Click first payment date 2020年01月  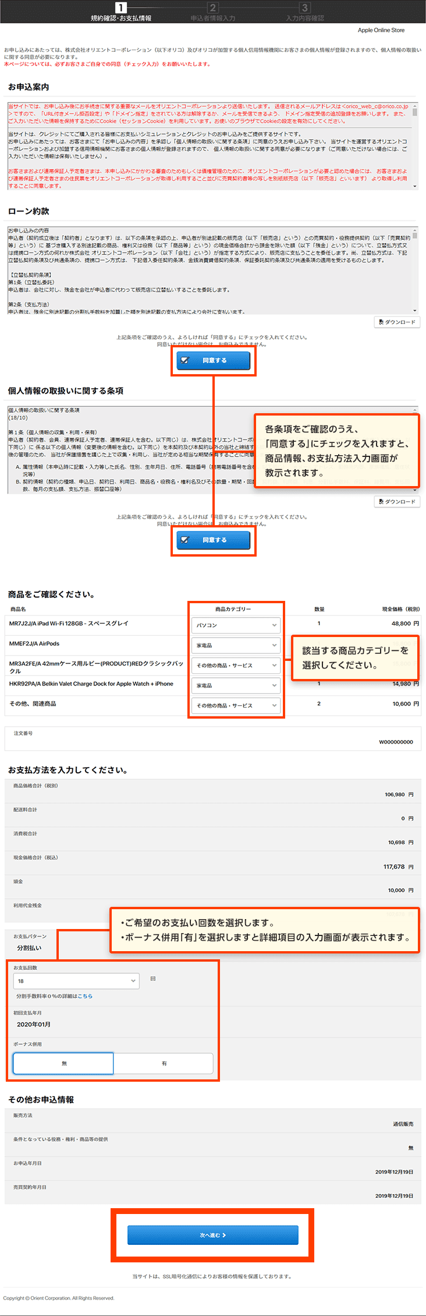coord(34,1024)
